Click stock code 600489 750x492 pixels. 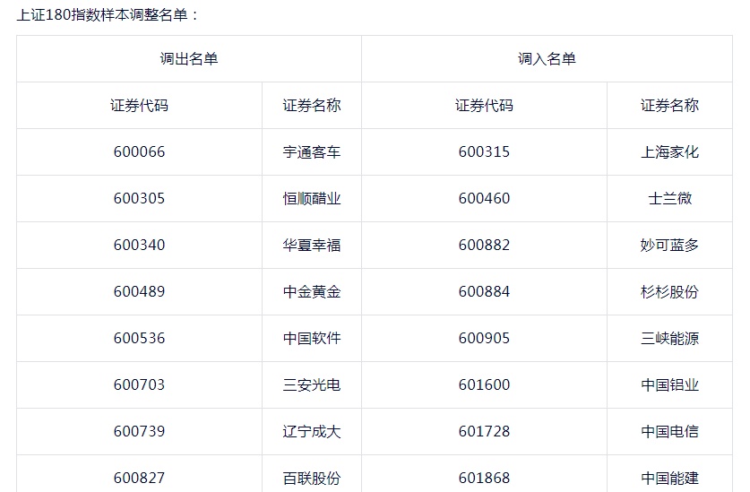[x=139, y=291]
